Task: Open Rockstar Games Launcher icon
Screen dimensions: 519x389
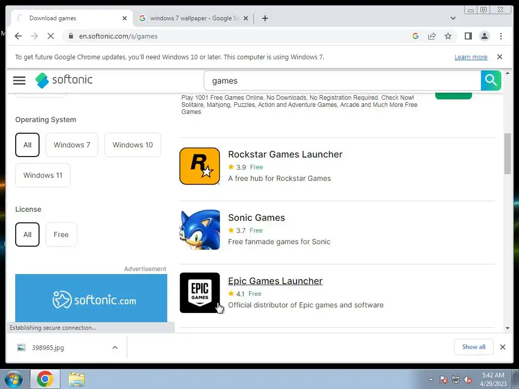Action: [x=200, y=166]
